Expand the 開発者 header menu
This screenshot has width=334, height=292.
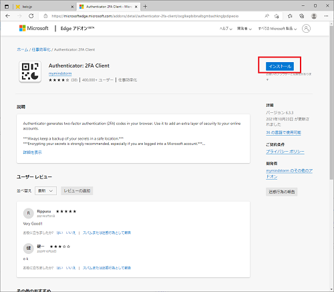click(244, 29)
